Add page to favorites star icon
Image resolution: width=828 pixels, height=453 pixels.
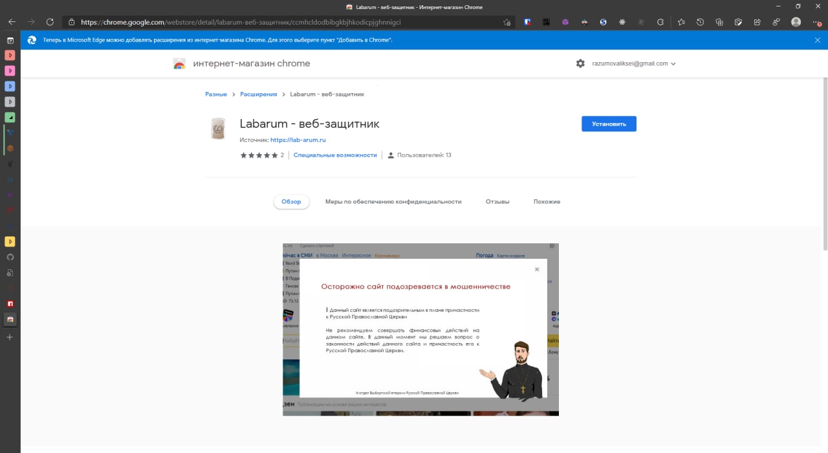[507, 22]
